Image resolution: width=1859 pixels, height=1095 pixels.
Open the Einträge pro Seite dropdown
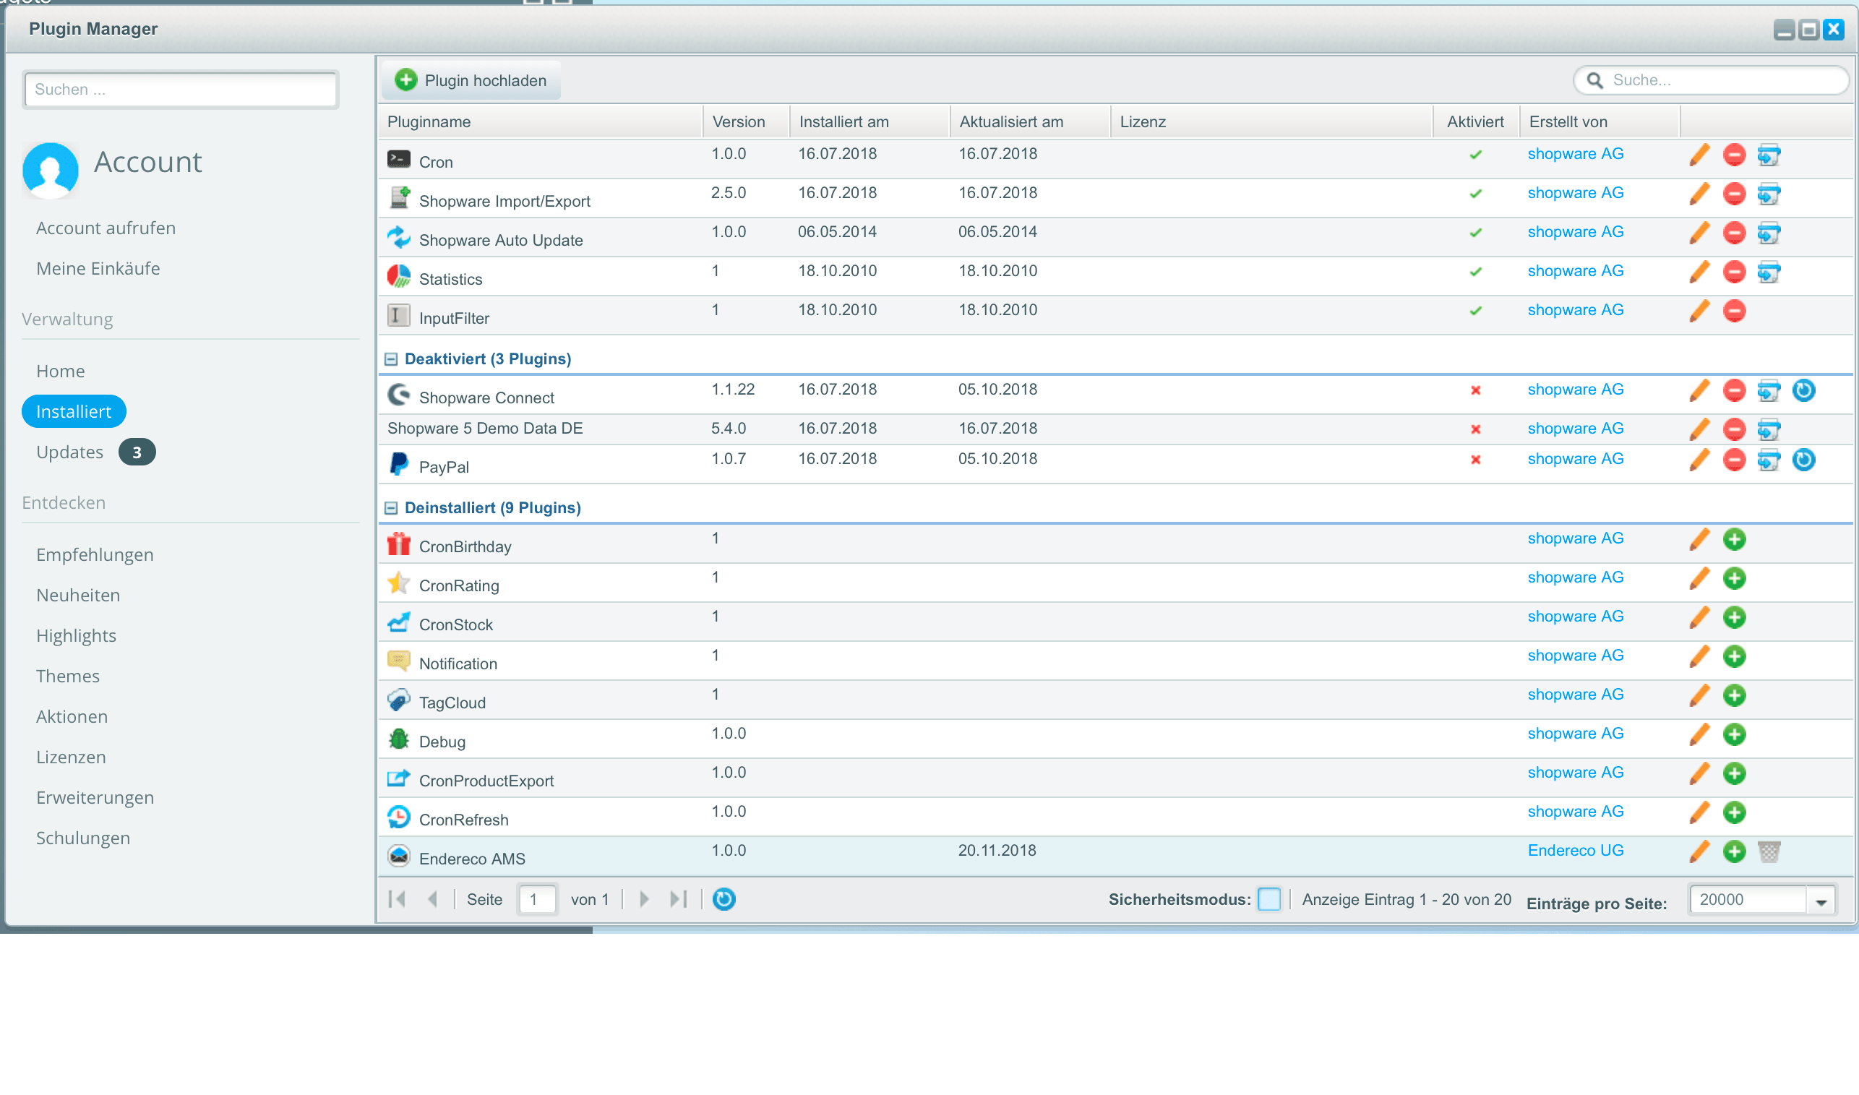point(1821,901)
